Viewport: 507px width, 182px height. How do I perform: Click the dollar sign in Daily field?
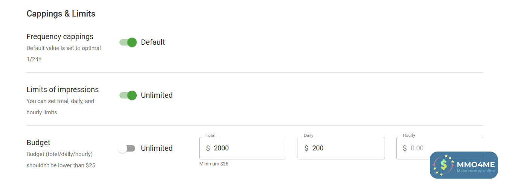point(306,148)
